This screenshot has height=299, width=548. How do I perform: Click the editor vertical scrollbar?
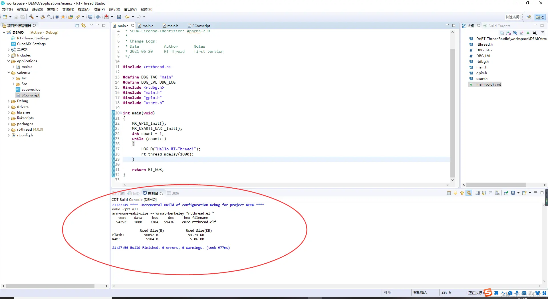pos(452,113)
